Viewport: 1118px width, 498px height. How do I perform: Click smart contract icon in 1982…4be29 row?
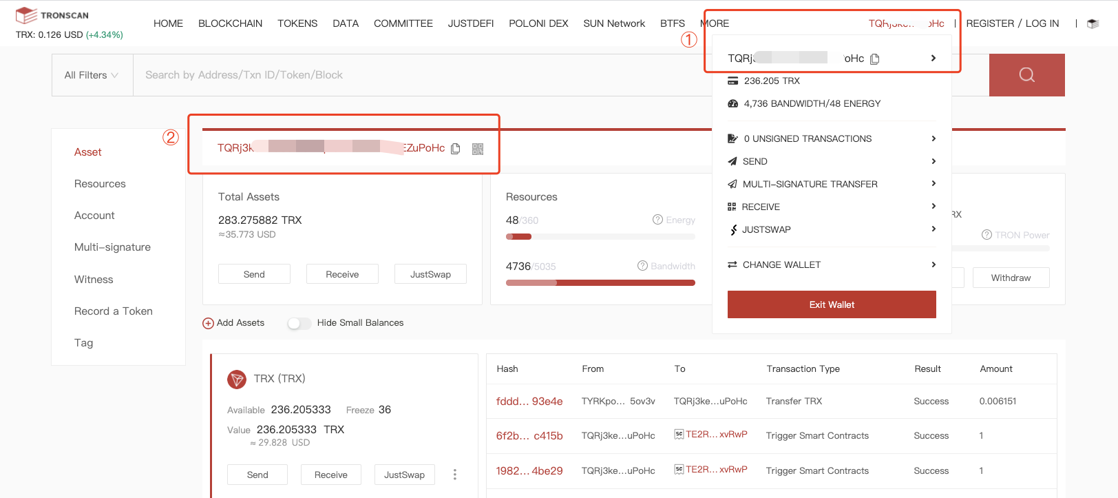pyautogui.click(x=679, y=470)
